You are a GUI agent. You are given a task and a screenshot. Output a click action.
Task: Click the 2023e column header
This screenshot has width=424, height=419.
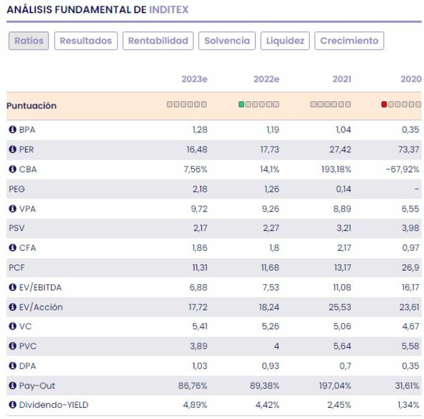(194, 79)
